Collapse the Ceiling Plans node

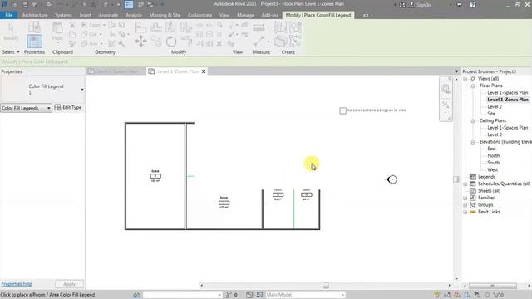[x=473, y=120]
